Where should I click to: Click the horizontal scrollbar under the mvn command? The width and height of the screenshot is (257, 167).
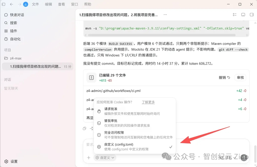(162, 35)
